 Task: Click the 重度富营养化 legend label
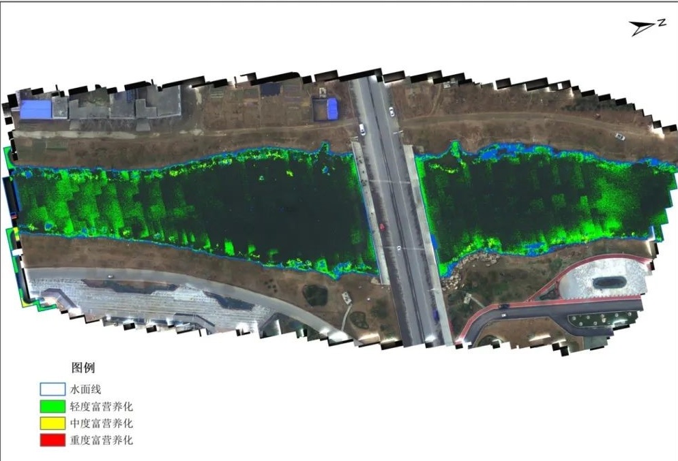pyautogui.click(x=102, y=440)
